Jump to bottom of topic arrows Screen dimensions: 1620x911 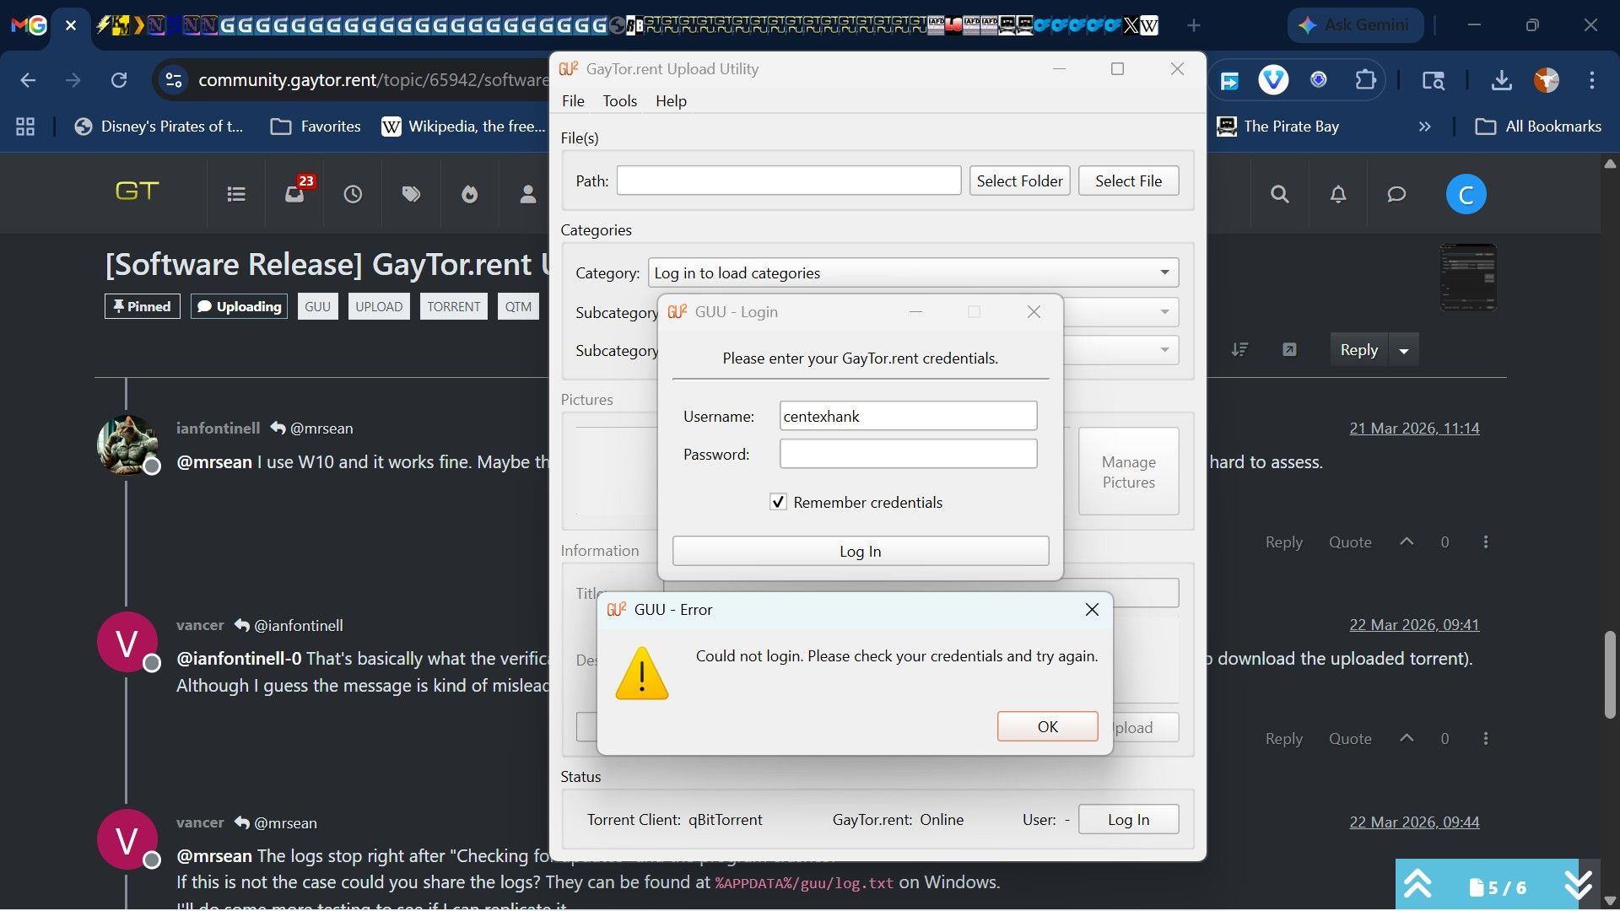(1577, 885)
